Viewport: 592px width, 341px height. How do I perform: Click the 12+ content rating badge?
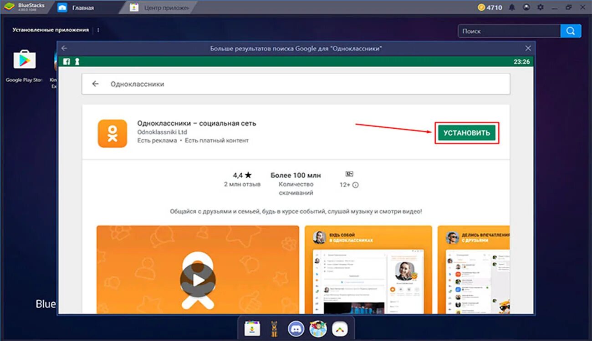click(349, 174)
